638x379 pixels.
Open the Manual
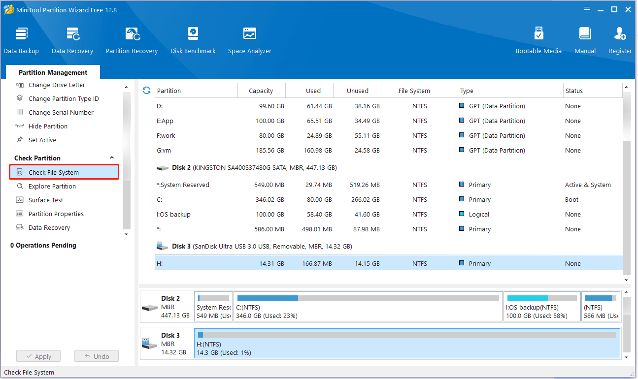pos(585,40)
